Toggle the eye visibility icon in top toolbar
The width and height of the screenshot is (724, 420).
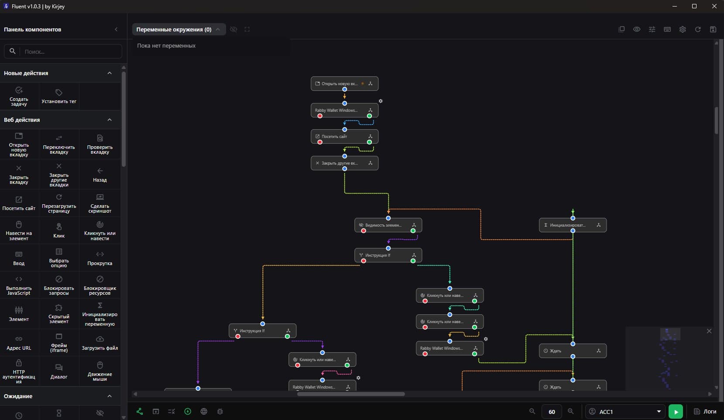coord(637,29)
